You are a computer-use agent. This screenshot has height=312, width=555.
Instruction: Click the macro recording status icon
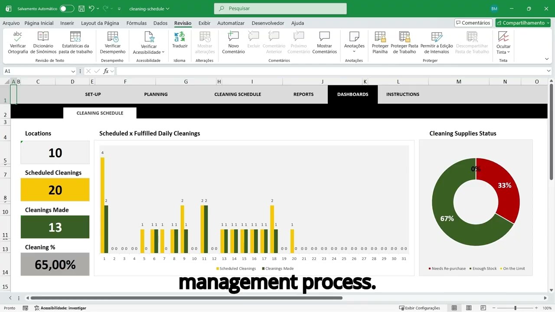tap(26, 308)
